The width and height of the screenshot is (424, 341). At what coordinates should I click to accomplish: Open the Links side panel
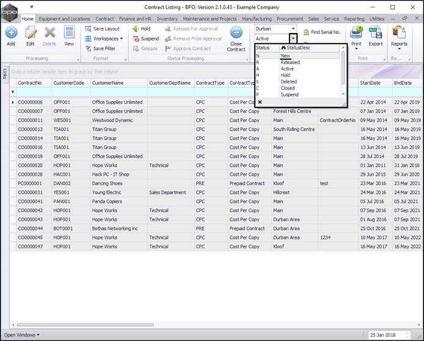click(4, 73)
